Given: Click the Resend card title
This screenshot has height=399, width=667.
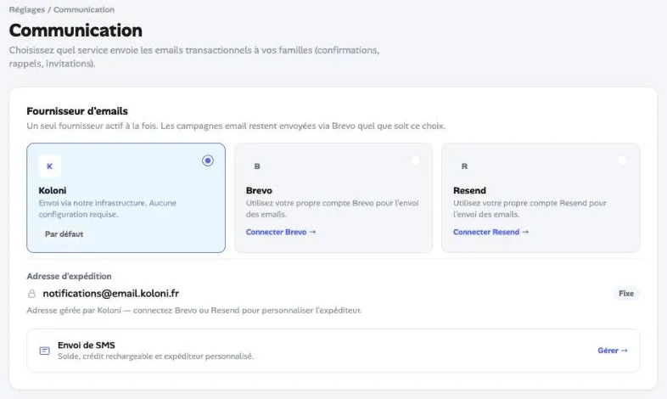Looking at the screenshot, I should click(x=469, y=190).
